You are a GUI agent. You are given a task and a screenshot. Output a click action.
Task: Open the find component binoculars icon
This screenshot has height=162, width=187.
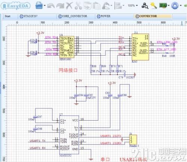coord(145,6)
